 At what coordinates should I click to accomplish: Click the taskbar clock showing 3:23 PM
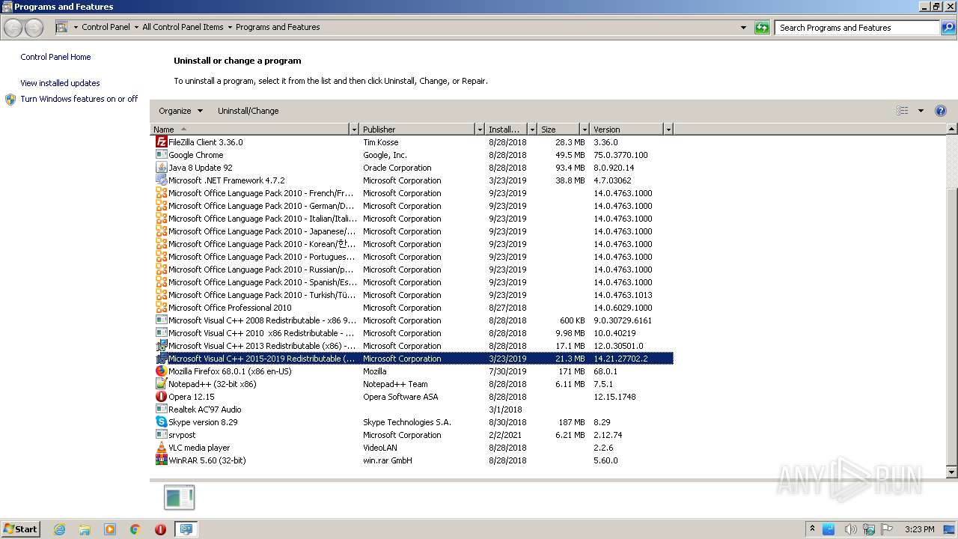(x=919, y=529)
